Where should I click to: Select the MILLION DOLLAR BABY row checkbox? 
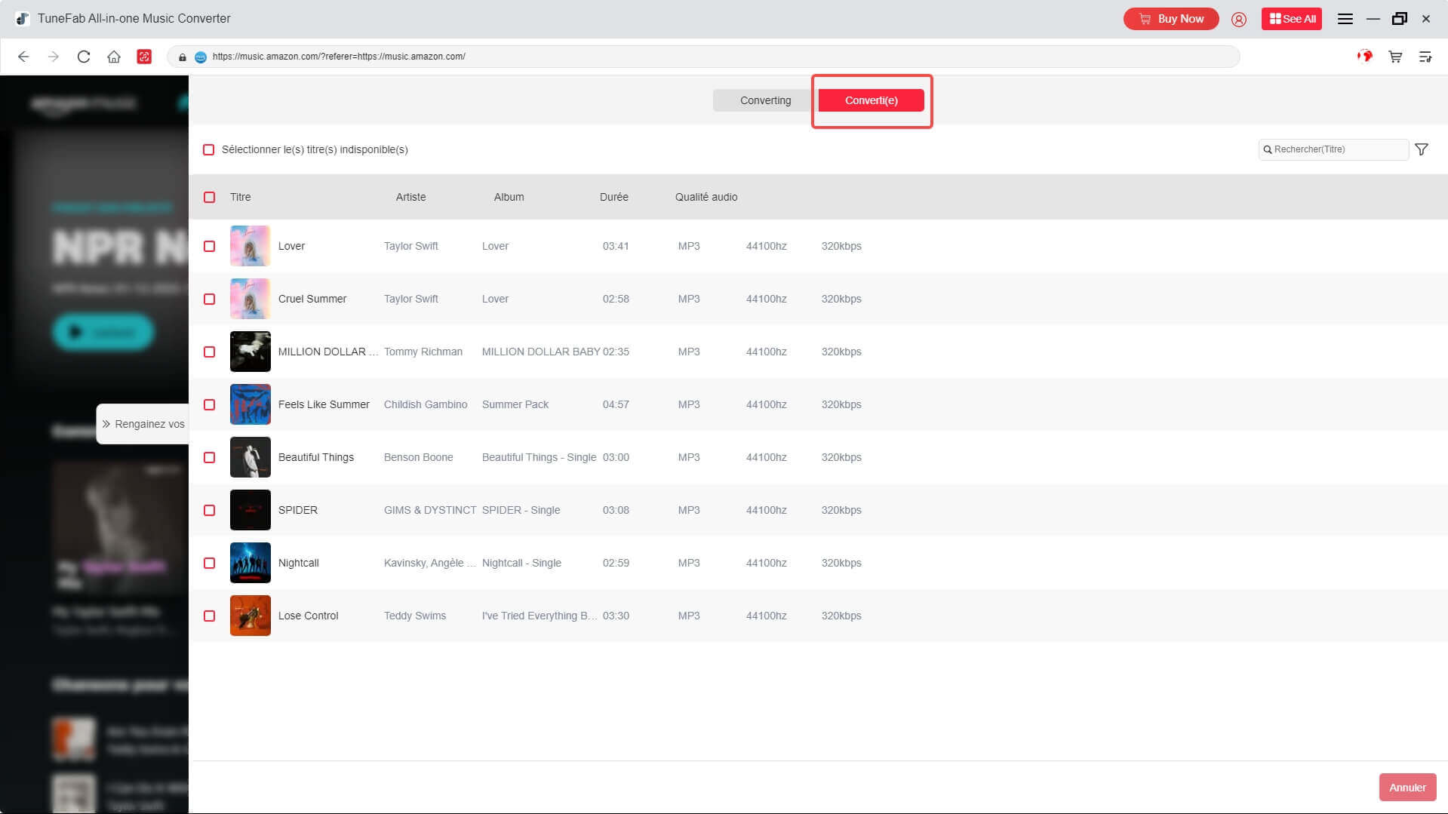click(210, 352)
